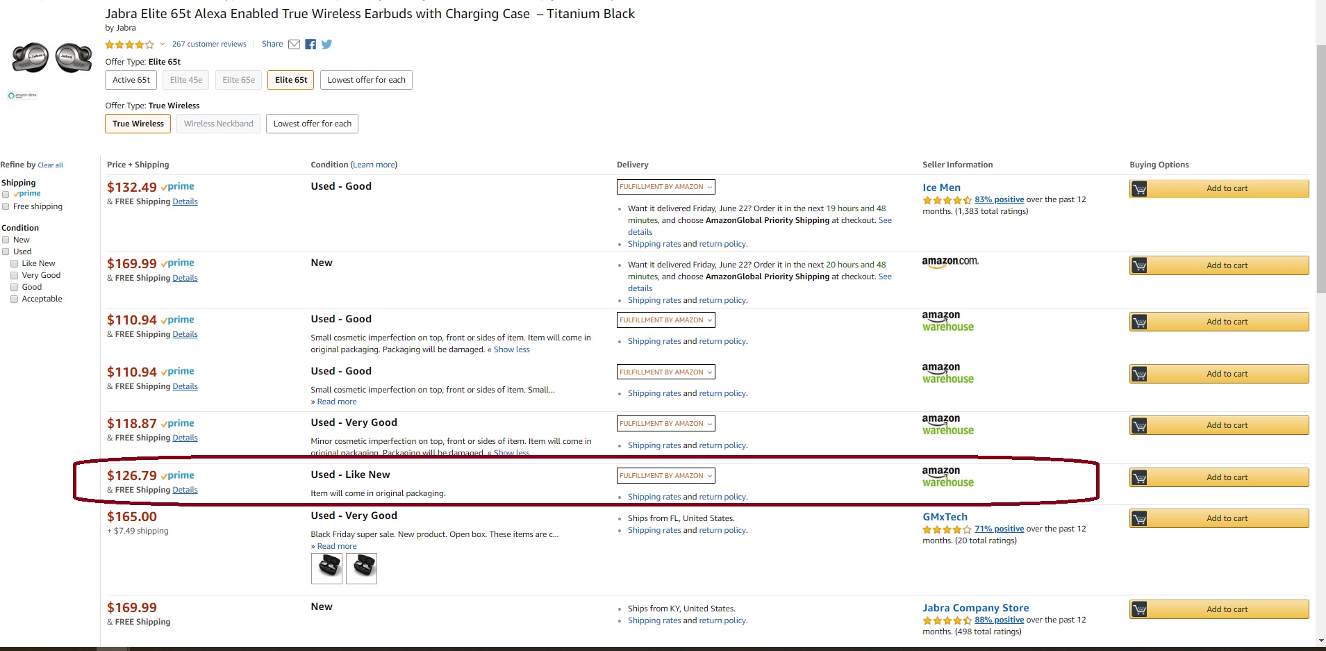Add the $169.99 Jabra Company Store offer to cart

coord(1219,609)
